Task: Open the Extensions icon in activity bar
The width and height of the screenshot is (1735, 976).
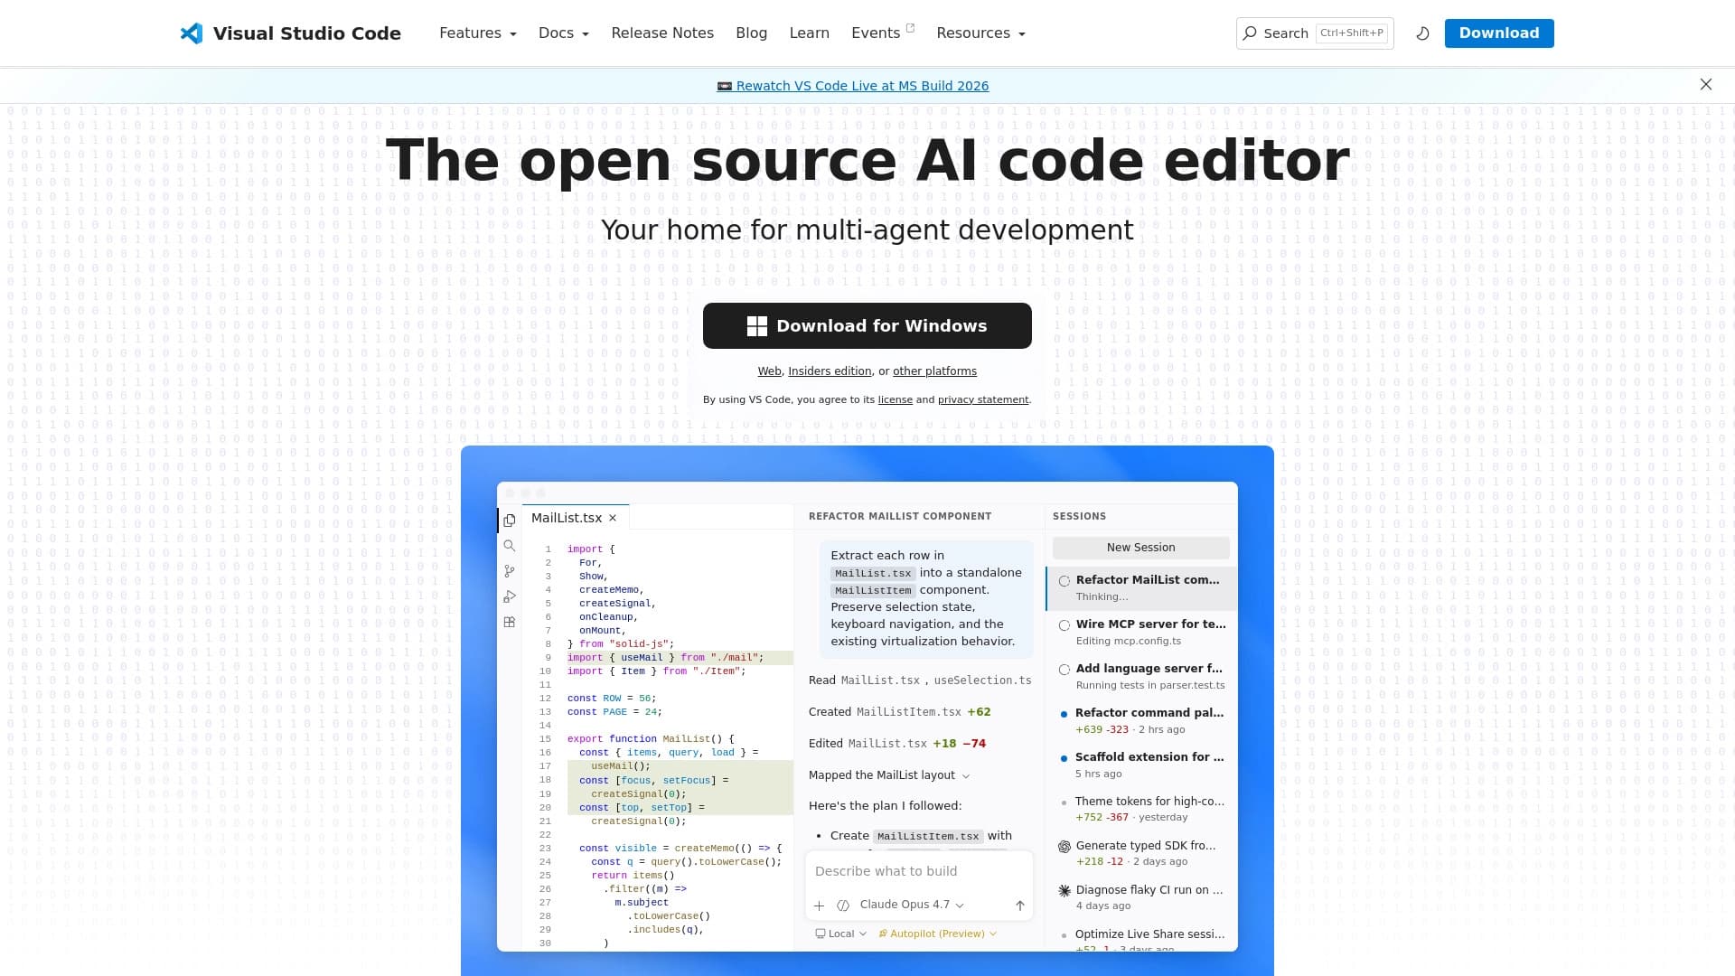Action: (x=510, y=622)
